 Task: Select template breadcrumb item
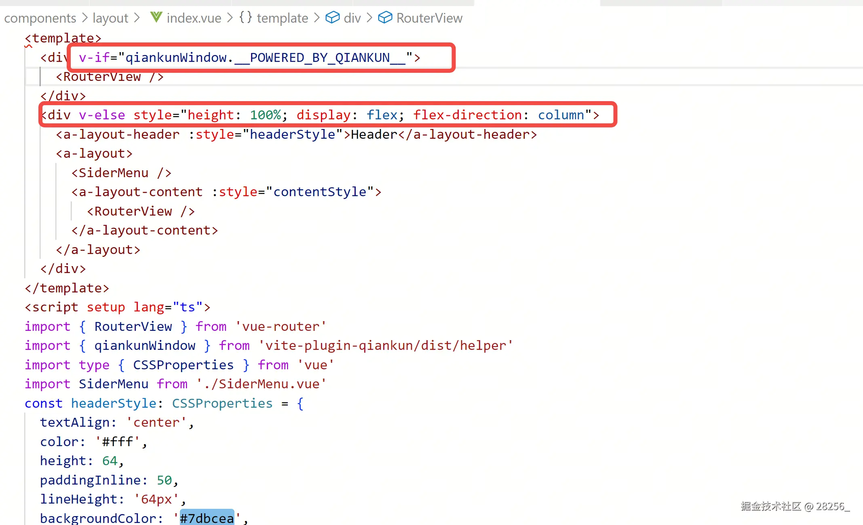click(x=282, y=18)
